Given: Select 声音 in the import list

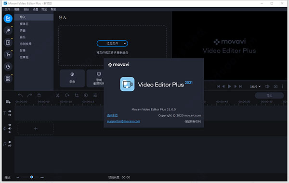Looking at the screenshot, I should point(34,31).
